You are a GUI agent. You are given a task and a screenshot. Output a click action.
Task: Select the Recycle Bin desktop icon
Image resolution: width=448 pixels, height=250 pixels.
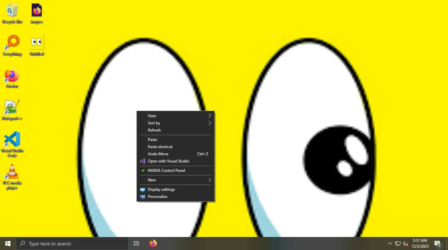pyautogui.click(x=12, y=14)
